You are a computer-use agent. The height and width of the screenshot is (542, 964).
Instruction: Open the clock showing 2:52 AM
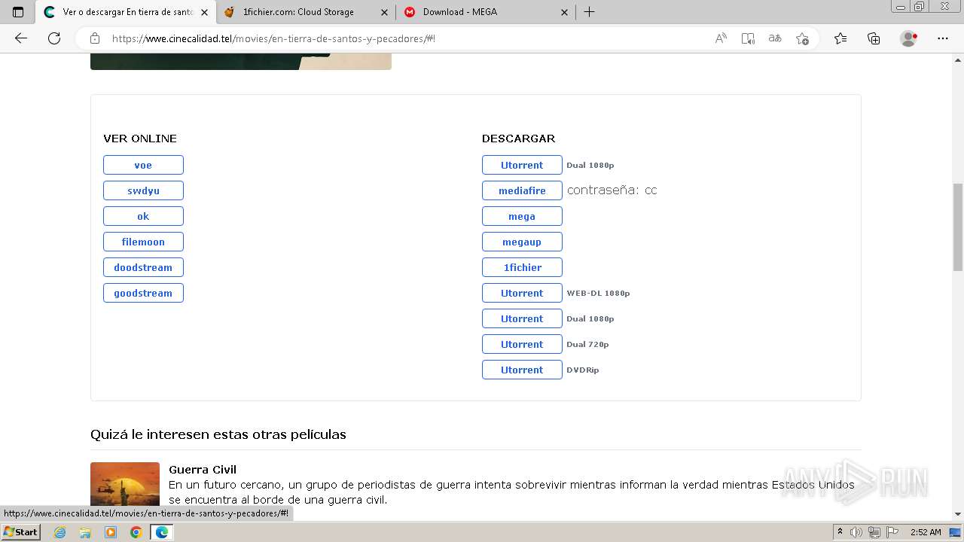point(926,532)
